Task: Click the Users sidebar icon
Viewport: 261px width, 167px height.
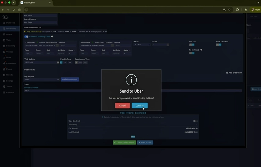Action: pos(4,58)
